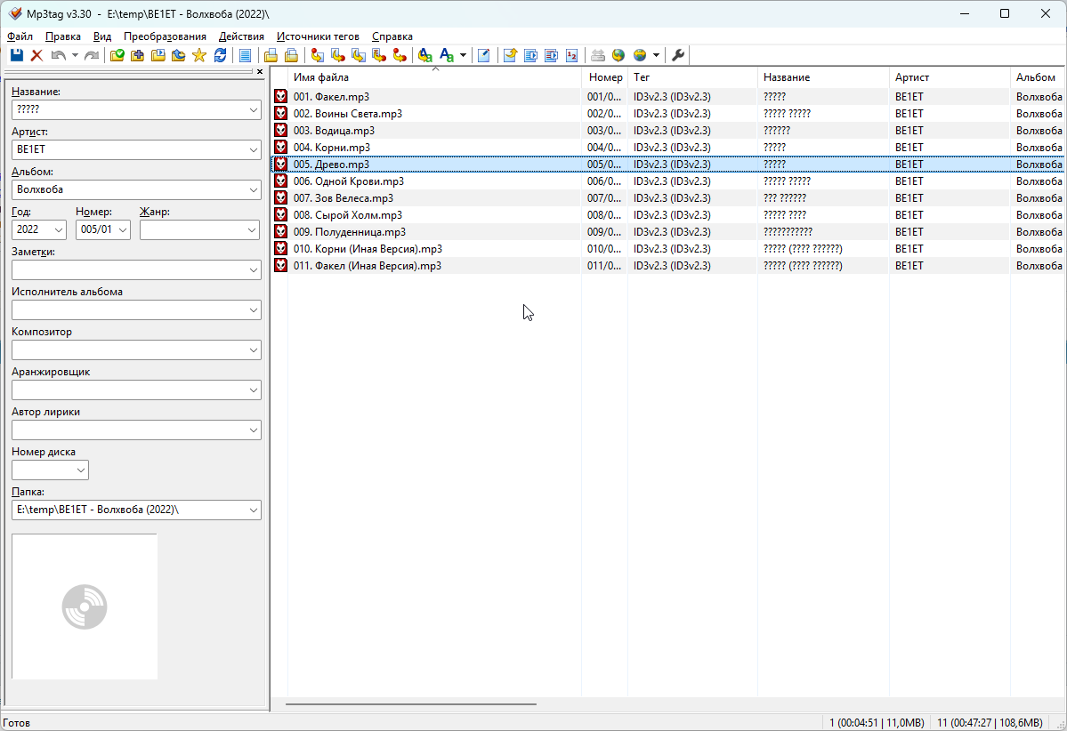Open the Источники тегов menu
The width and height of the screenshot is (1067, 731).
point(318,36)
